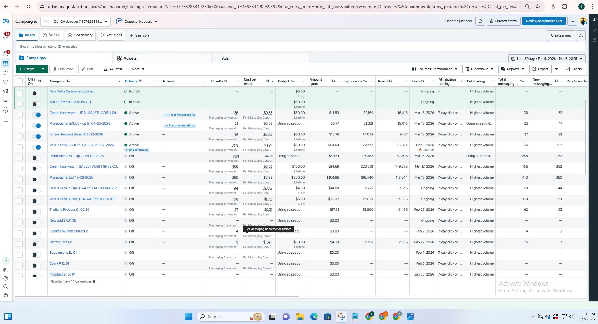Click Review and publish (32)
Screen dimensions: 598x324
point(544,21)
